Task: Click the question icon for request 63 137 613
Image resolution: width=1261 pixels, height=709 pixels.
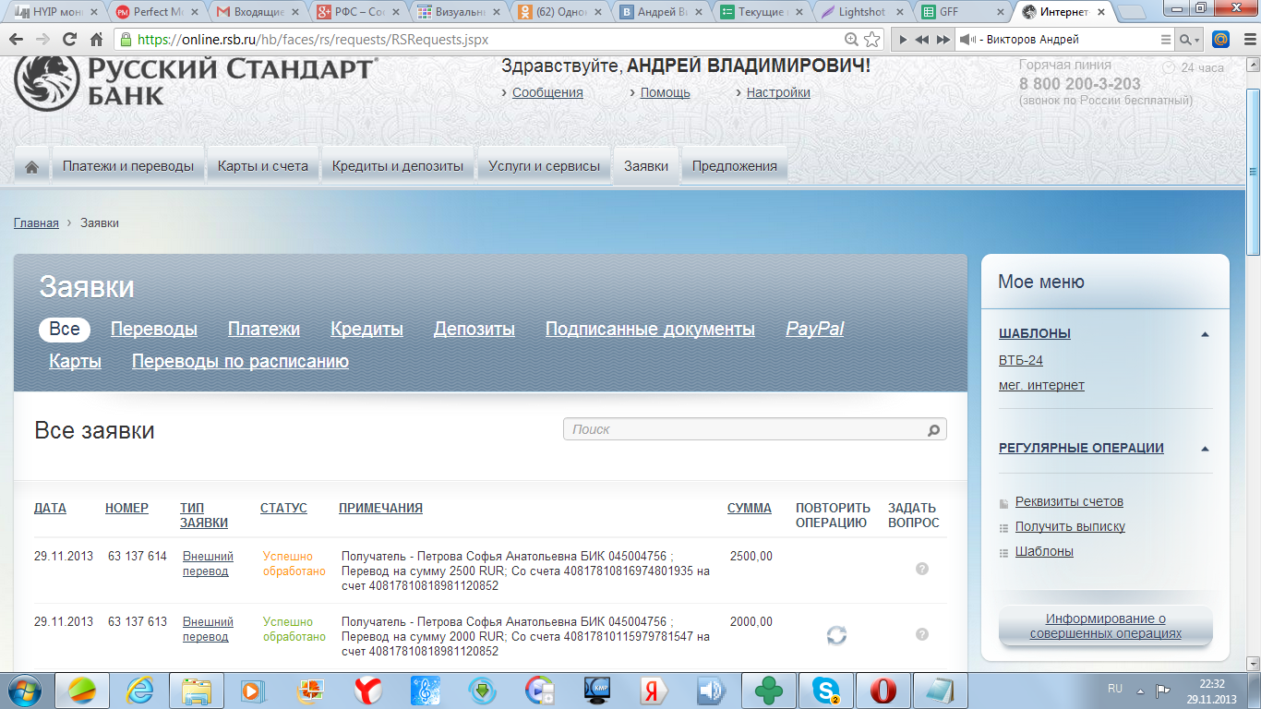Action: click(921, 634)
